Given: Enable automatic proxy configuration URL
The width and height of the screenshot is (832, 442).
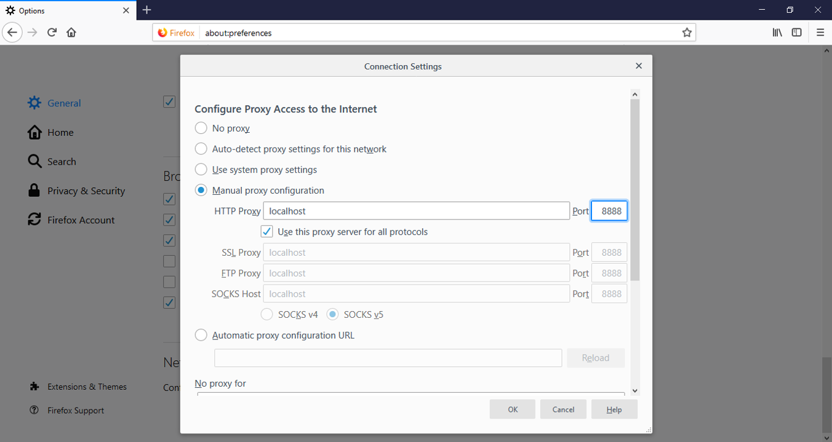Looking at the screenshot, I should tap(201, 335).
